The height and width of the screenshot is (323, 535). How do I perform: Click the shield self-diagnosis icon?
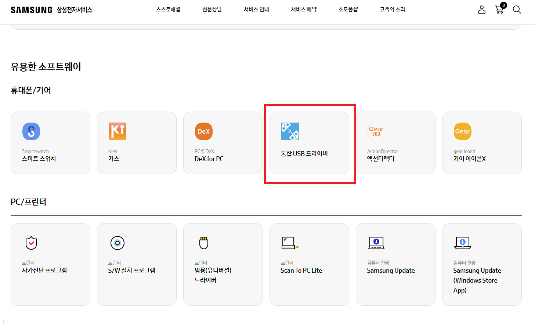31,243
